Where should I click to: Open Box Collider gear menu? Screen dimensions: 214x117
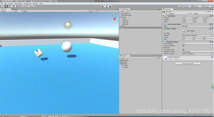(x=212, y=28)
